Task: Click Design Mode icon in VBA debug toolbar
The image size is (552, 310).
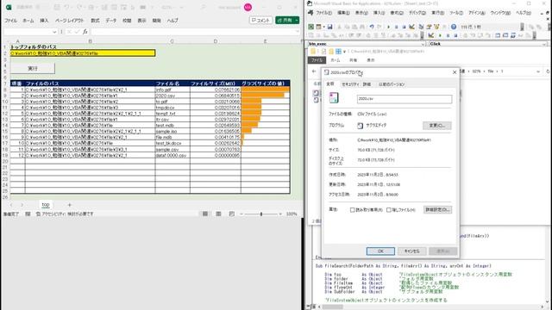Action: pyautogui.click(x=431, y=35)
